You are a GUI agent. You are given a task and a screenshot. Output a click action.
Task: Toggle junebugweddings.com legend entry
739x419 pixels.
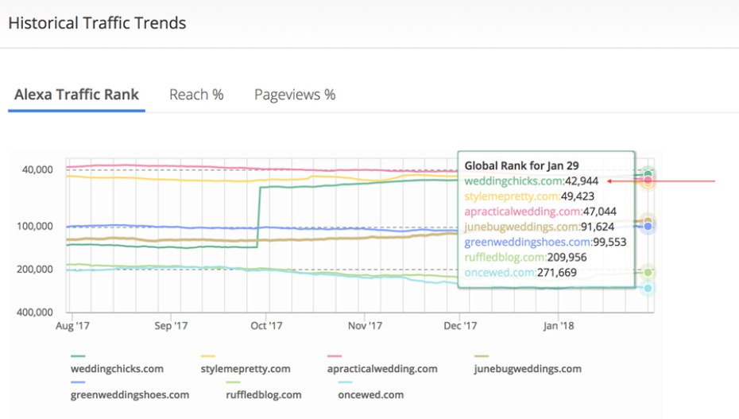(528, 369)
